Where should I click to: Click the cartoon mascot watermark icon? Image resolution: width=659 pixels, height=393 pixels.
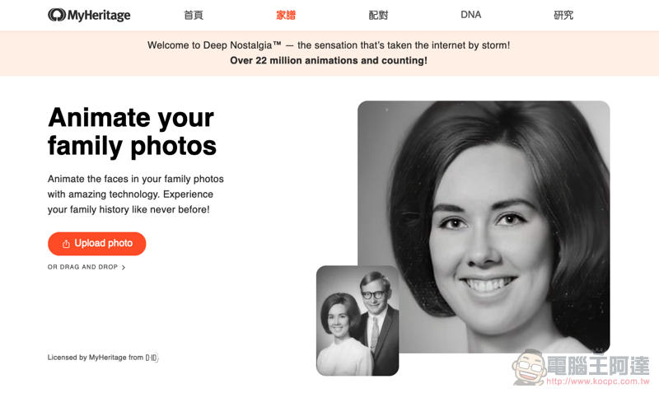click(x=529, y=367)
